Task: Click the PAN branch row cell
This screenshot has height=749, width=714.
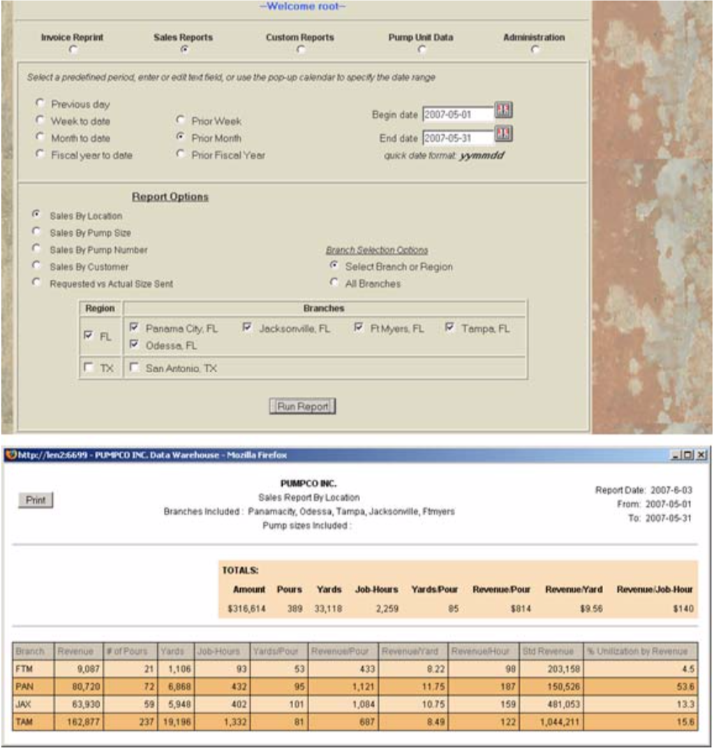Action: coord(34,686)
